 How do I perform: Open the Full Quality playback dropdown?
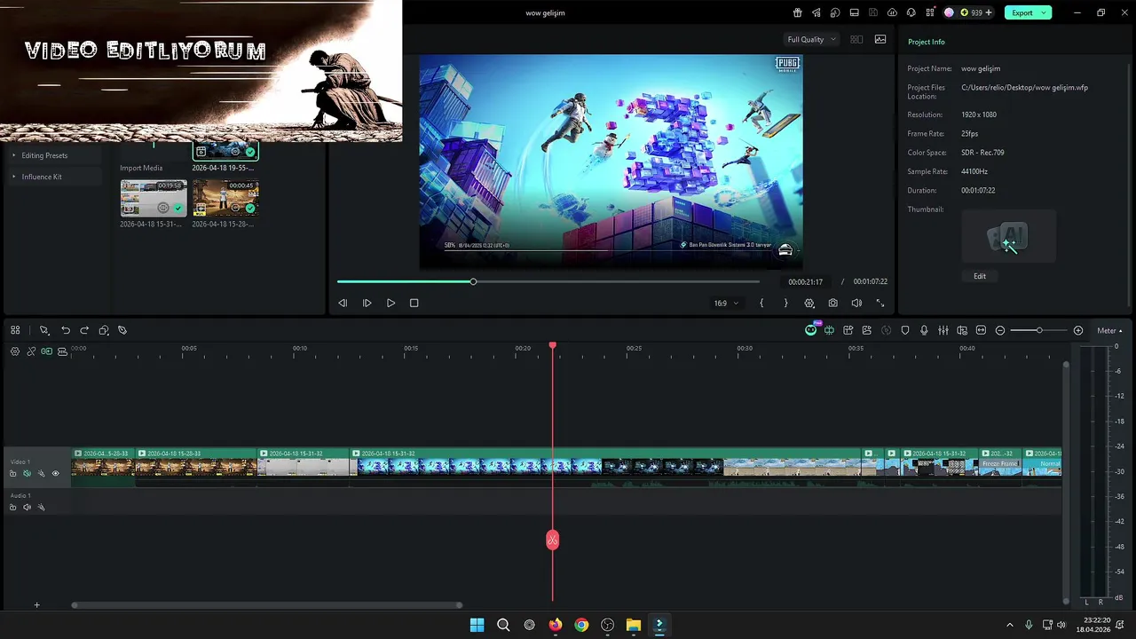811,39
